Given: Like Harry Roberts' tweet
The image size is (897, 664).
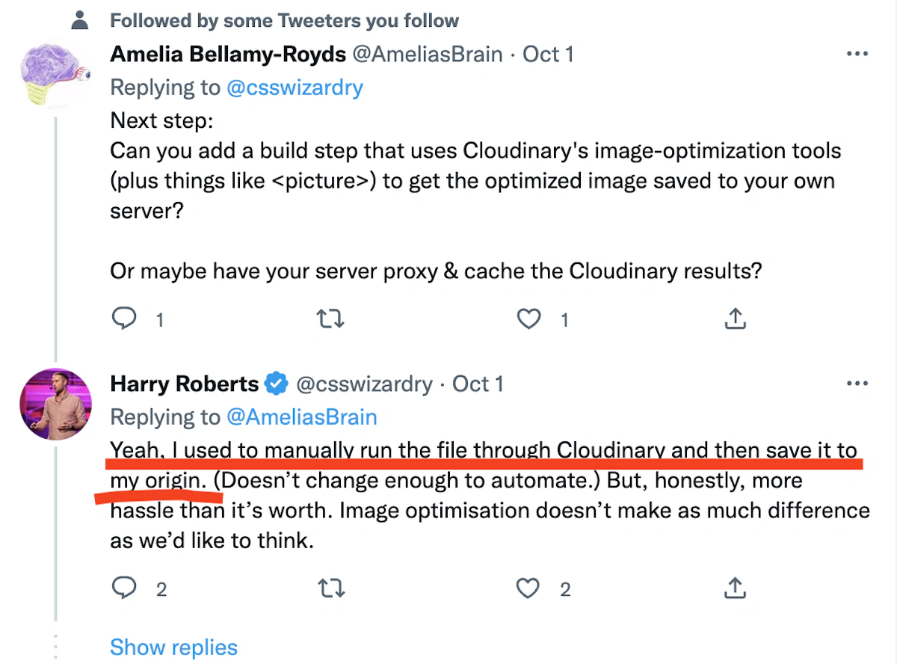Looking at the screenshot, I should tap(529, 589).
